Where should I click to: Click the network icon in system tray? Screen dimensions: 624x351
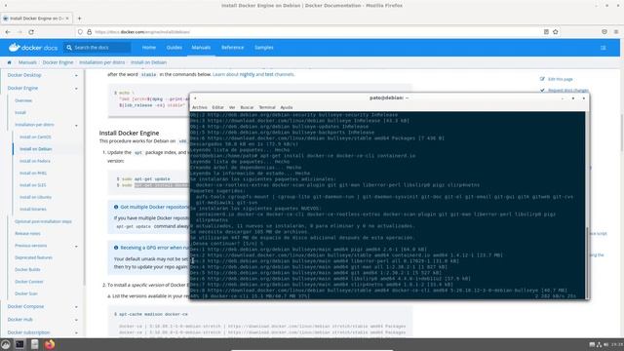[599, 344]
